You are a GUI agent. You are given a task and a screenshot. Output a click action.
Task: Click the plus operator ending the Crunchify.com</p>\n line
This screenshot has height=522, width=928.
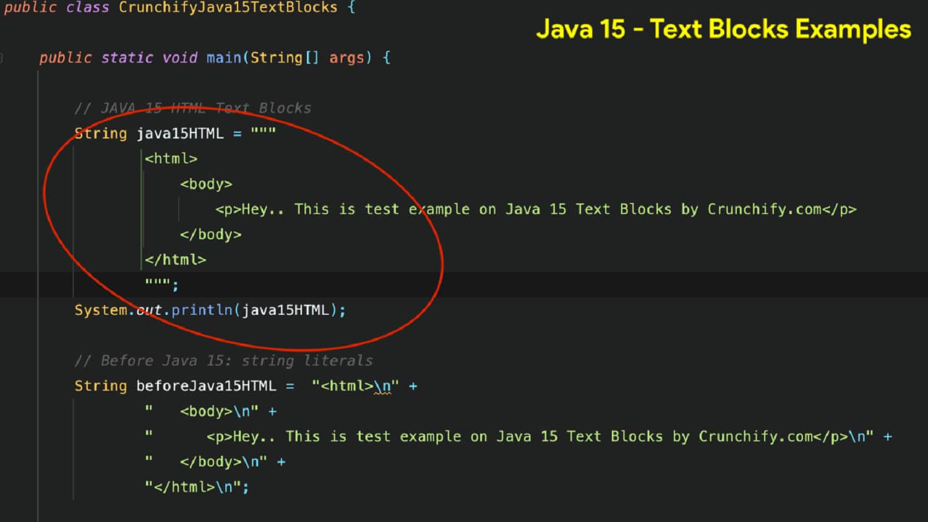click(x=888, y=437)
